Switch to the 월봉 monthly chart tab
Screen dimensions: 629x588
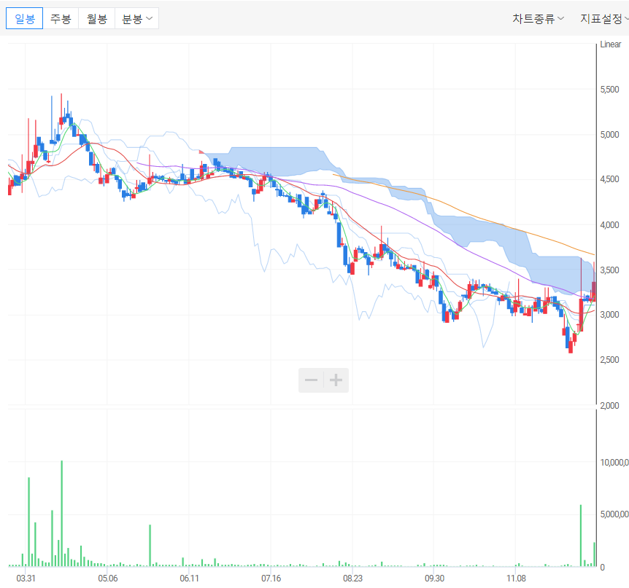point(96,18)
